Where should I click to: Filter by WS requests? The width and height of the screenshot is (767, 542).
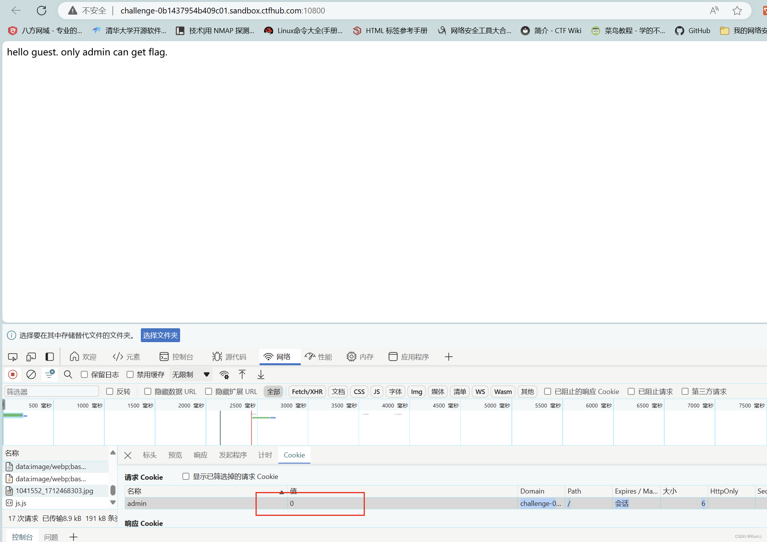[480, 391]
